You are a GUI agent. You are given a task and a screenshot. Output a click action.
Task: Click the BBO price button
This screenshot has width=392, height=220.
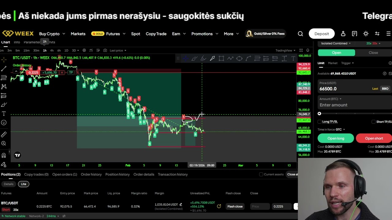385,89
